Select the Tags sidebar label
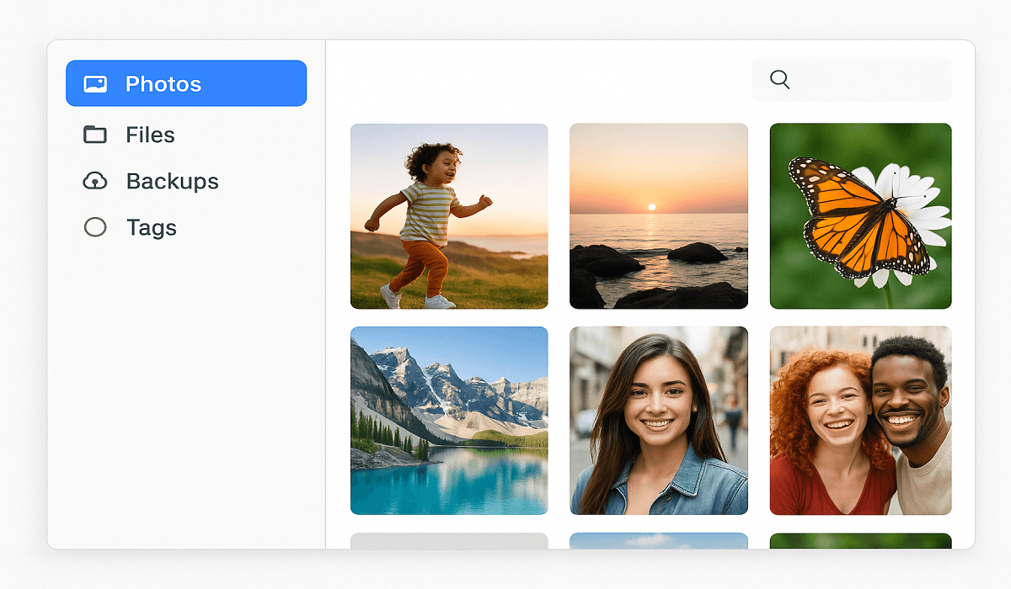 pyautogui.click(x=152, y=227)
